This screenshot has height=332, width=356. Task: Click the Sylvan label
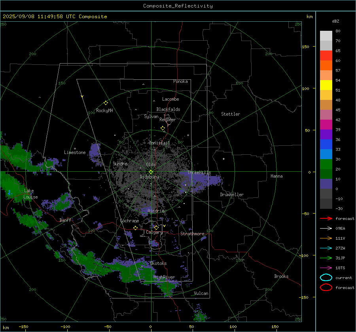(x=151, y=116)
